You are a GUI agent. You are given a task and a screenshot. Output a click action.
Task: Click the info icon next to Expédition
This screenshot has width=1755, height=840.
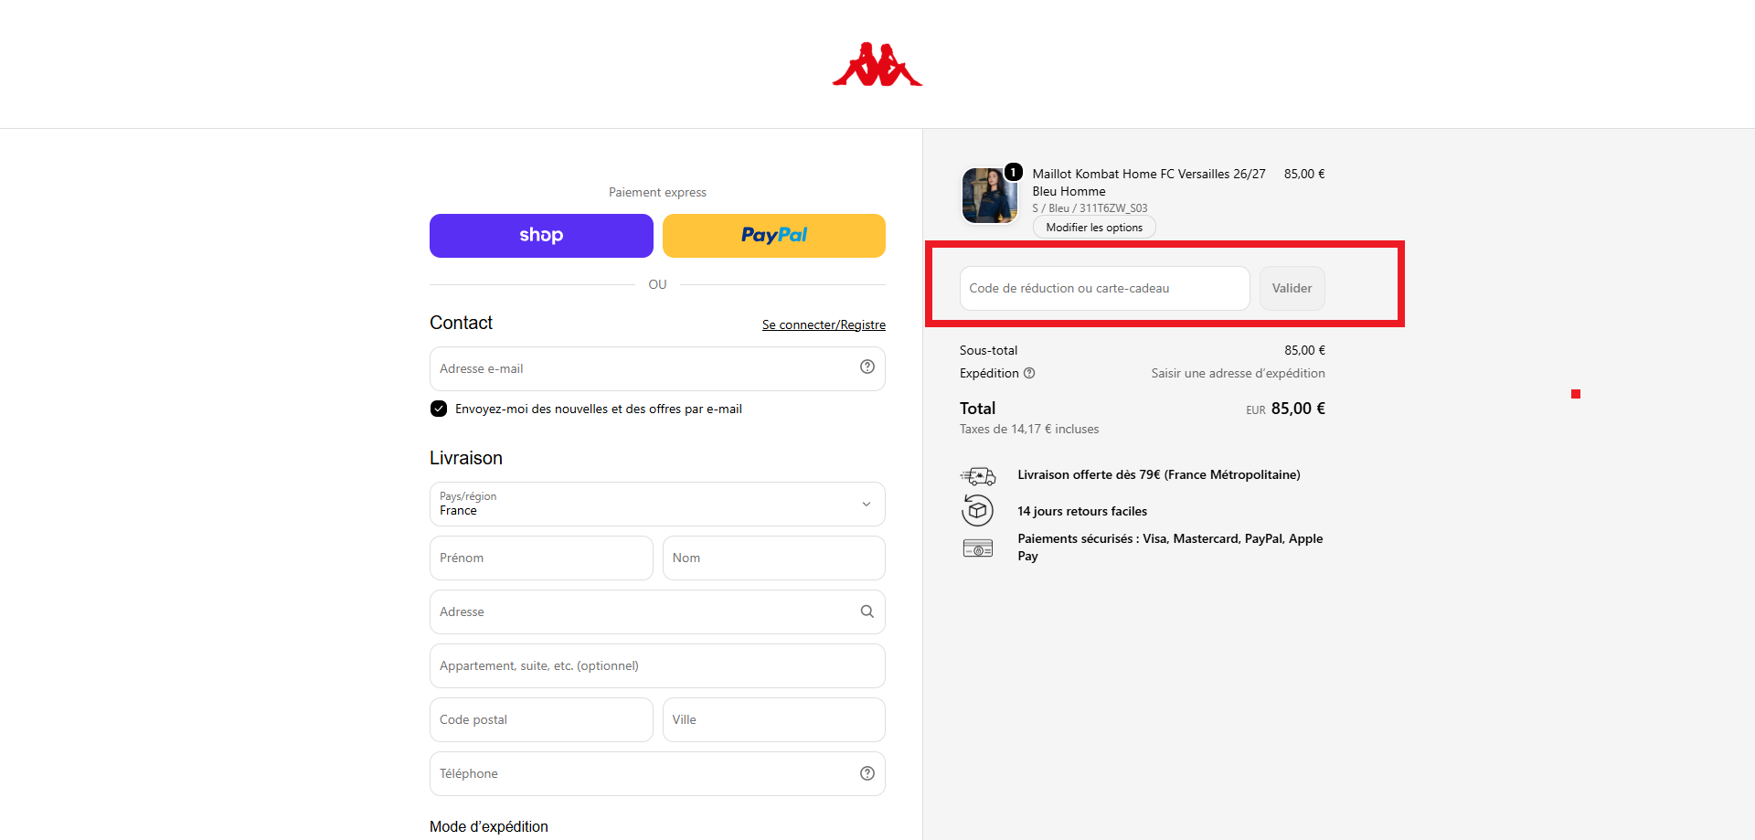coord(1029,373)
